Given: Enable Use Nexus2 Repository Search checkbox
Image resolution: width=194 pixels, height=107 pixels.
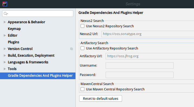Looking at the screenshot, I should point(82,26).
